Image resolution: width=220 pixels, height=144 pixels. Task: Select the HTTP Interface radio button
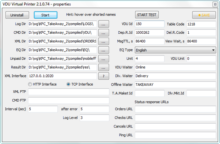click(x=30, y=84)
